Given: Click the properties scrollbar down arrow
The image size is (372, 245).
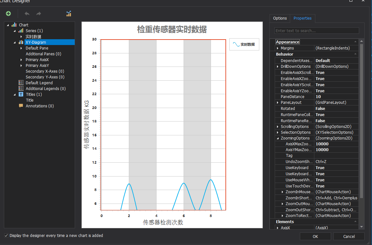Looking at the screenshot, I should (362, 227).
